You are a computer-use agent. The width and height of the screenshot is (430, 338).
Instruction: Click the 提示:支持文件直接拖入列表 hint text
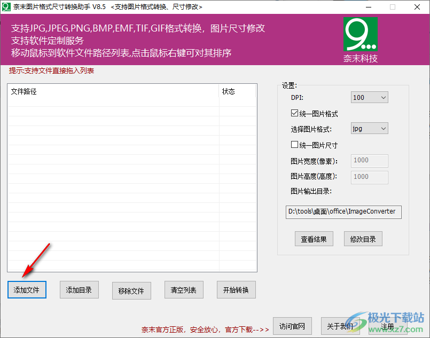[52, 70]
